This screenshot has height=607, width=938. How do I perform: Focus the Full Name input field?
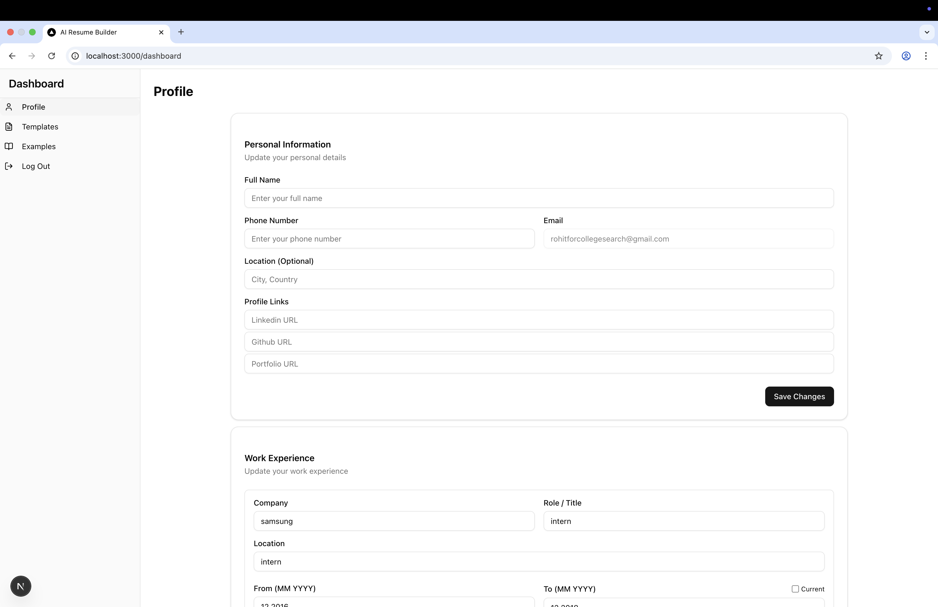tap(538, 198)
